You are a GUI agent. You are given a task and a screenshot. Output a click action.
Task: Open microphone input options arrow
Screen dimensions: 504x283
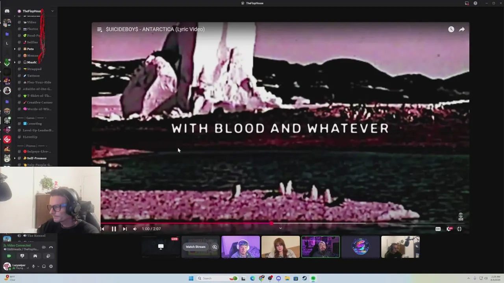tap(38, 266)
